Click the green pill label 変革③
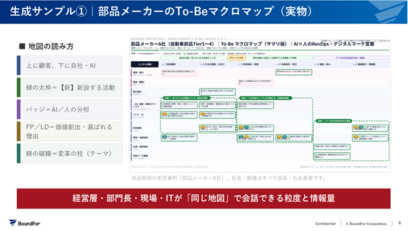408x231 pixels. point(334,121)
